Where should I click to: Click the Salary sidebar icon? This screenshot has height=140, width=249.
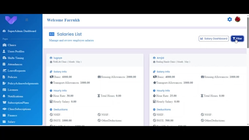pos(4,122)
